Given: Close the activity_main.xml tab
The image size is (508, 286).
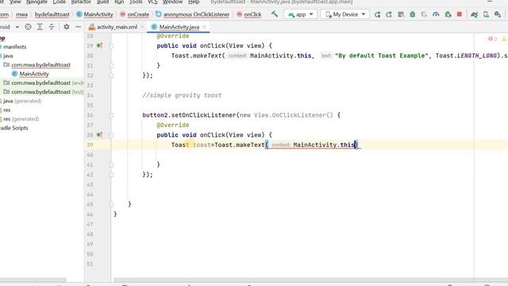Looking at the screenshot, I should [142, 27].
